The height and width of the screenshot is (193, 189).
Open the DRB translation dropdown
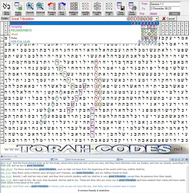click(x=64, y=160)
